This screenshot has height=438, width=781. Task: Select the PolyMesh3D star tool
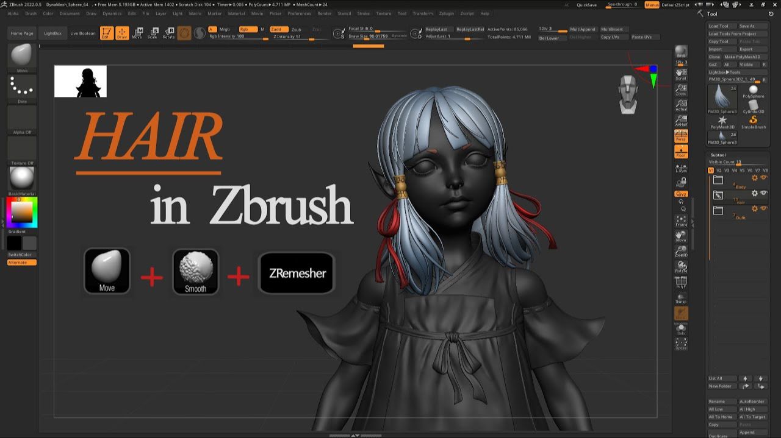coord(722,122)
